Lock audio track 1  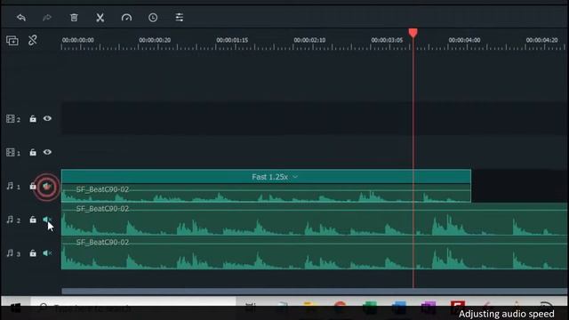[x=33, y=186]
